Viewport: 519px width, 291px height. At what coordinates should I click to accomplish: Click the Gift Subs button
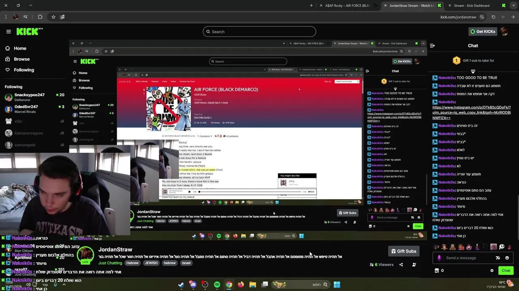tap(403, 251)
